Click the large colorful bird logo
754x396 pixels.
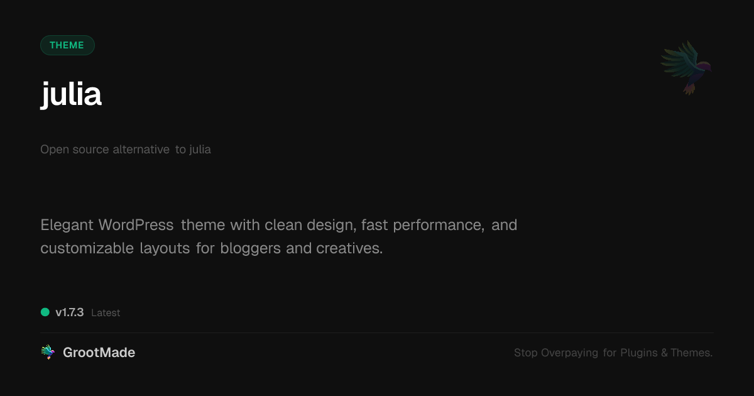[x=686, y=67]
